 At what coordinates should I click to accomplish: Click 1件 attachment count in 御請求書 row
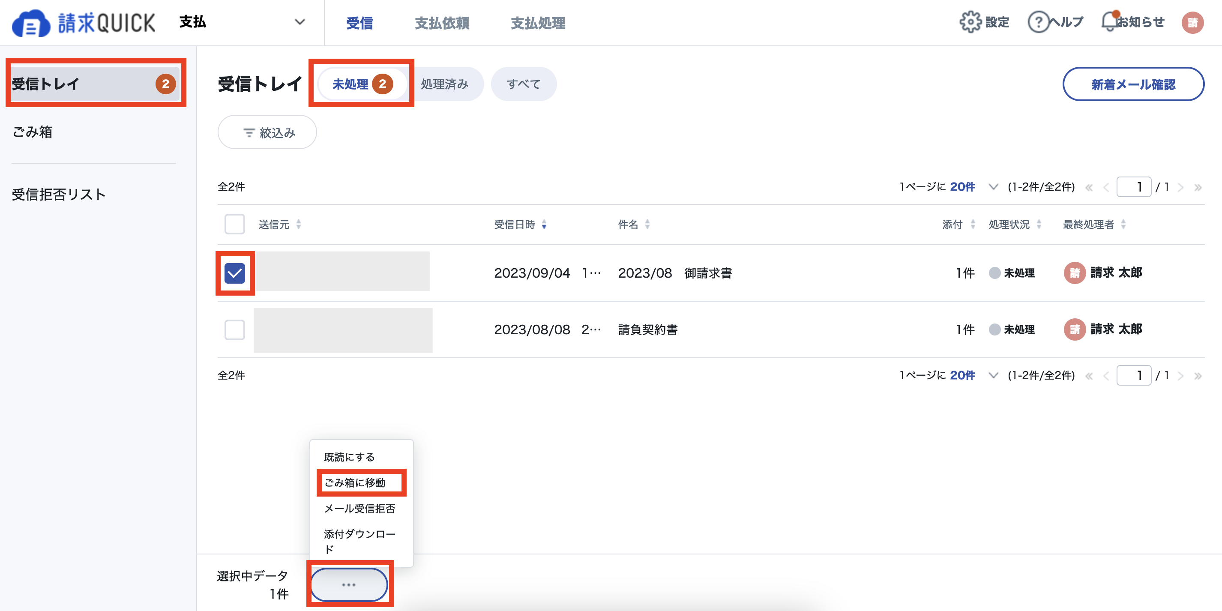click(x=965, y=273)
